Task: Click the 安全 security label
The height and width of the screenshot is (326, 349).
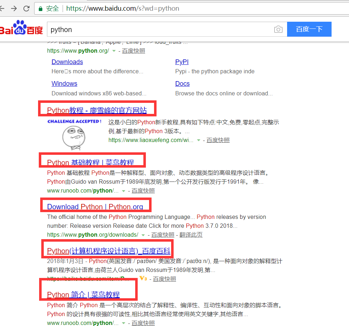Action: (53, 9)
